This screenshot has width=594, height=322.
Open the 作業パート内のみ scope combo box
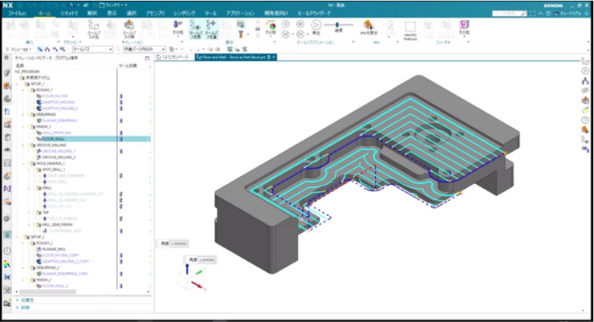coord(144,49)
